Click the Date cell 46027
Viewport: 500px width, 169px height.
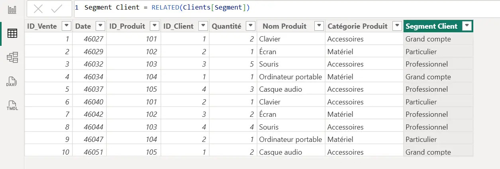pyautogui.click(x=94, y=39)
